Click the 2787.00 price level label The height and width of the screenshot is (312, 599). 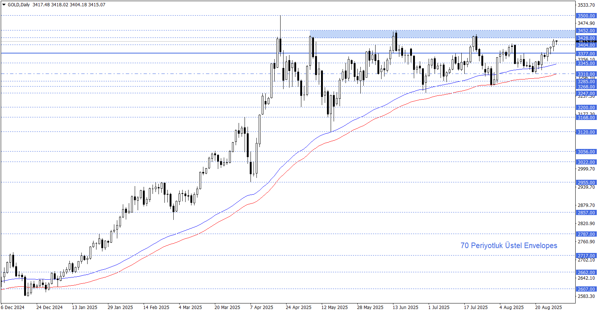tap(586, 234)
